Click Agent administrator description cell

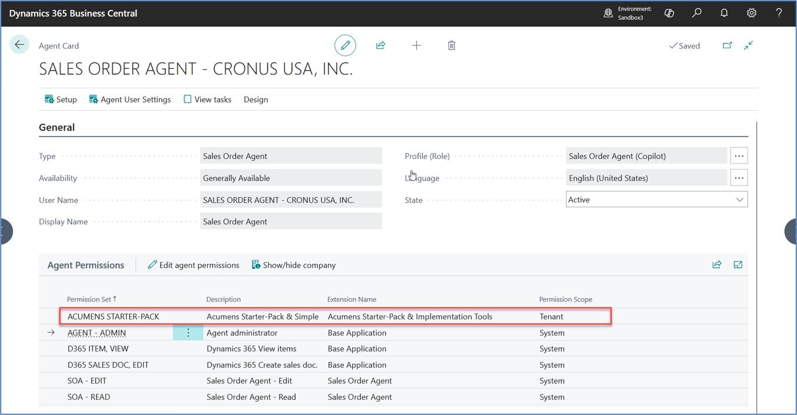click(242, 333)
